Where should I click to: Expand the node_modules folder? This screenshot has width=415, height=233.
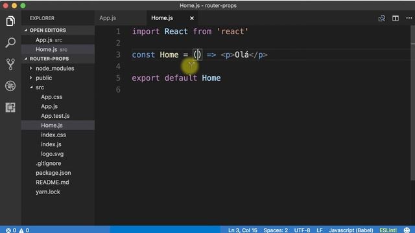[x=54, y=69]
